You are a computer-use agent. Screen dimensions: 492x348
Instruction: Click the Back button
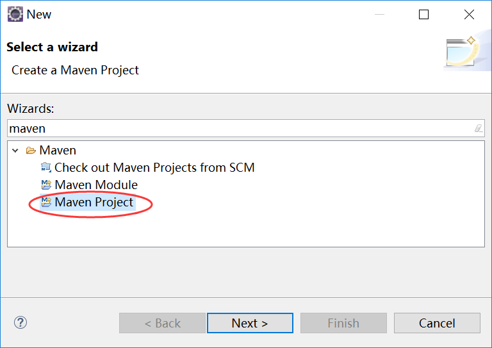coord(162,323)
